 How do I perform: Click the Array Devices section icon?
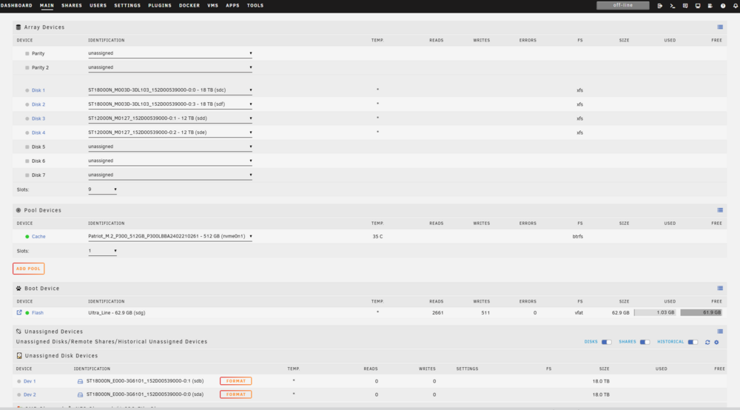point(18,27)
